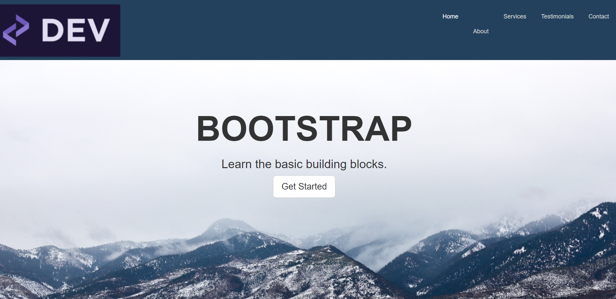This screenshot has width=616, height=299.
Task: Open the About nav link
Action: click(481, 31)
